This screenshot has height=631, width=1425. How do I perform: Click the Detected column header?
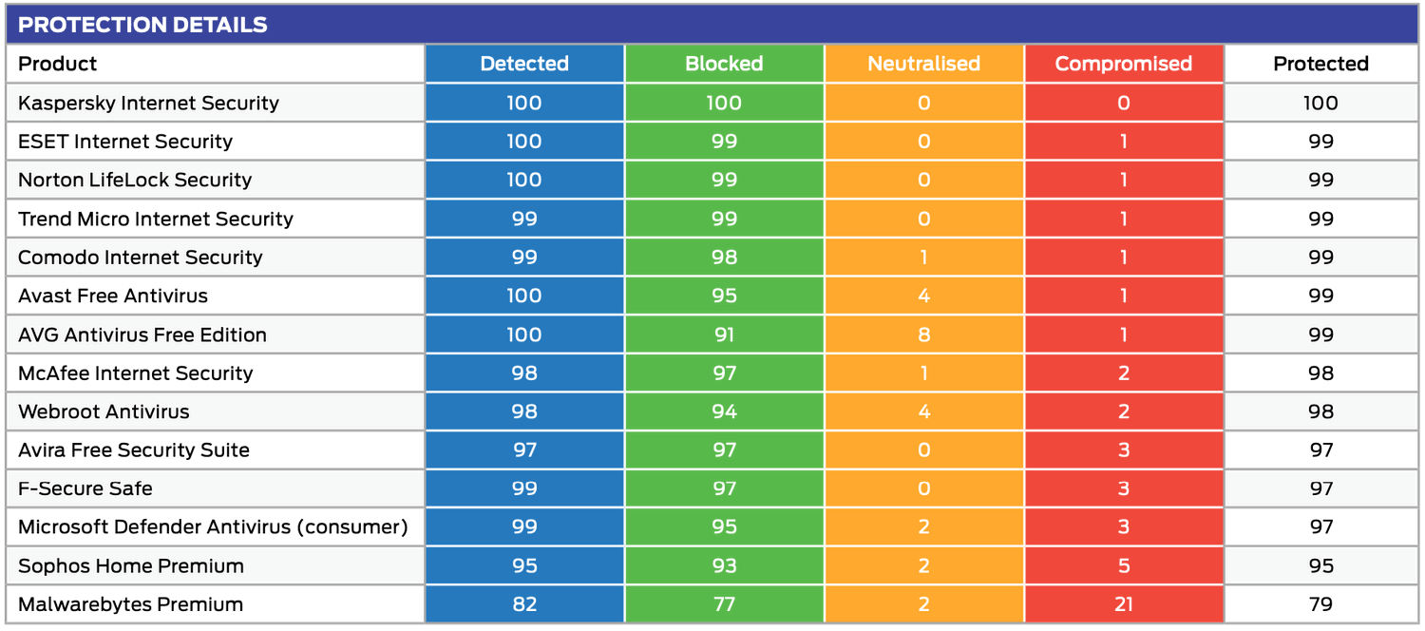coord(524,64)
